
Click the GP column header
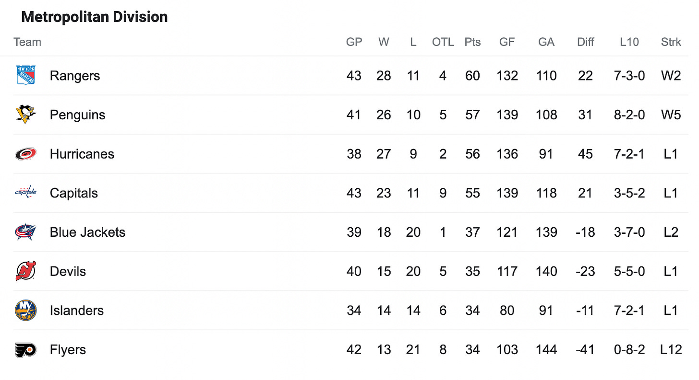click(354, 42)
